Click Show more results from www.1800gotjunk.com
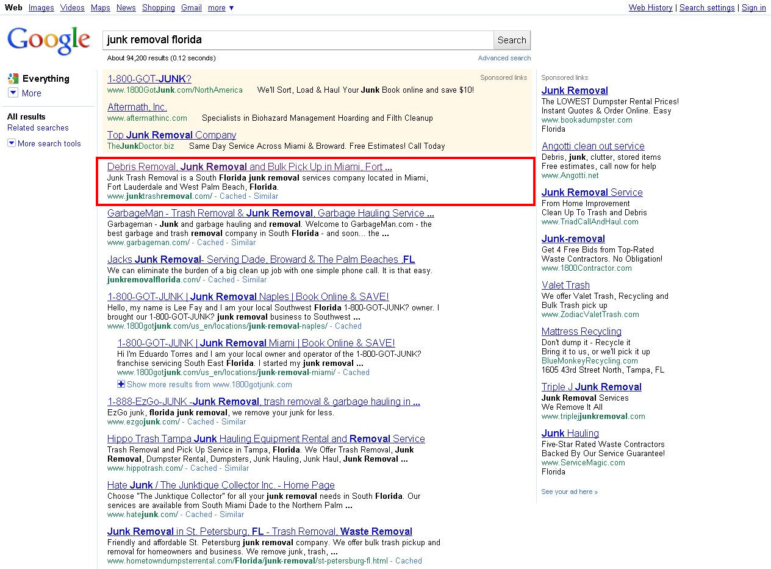 pos(209,385)
